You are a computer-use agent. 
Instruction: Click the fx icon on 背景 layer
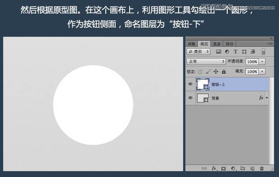click(x=261, y=98)
